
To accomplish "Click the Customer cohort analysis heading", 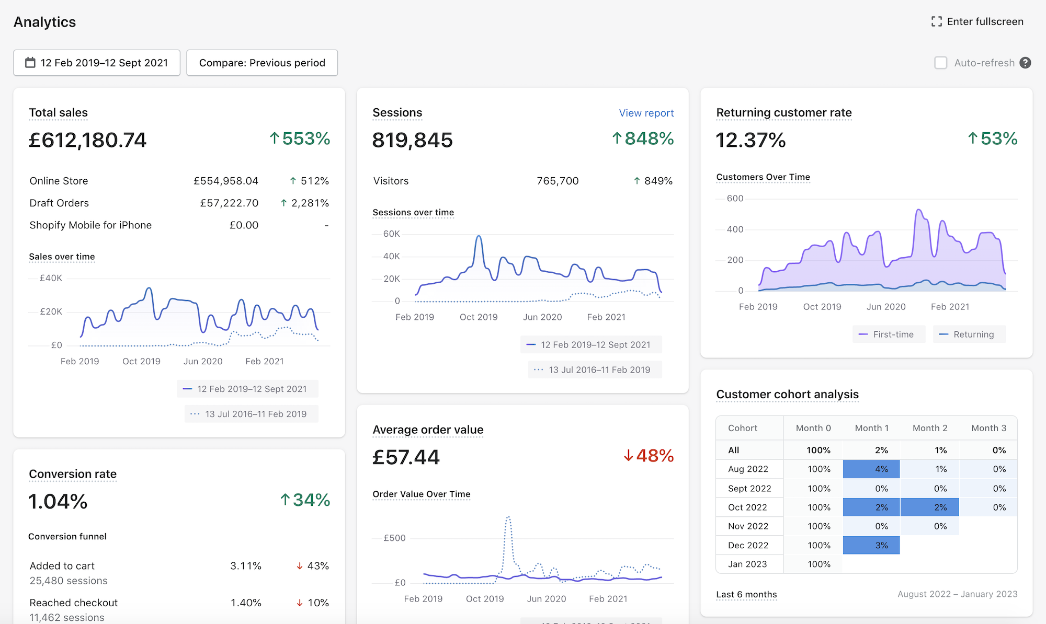I will [787, 394].
